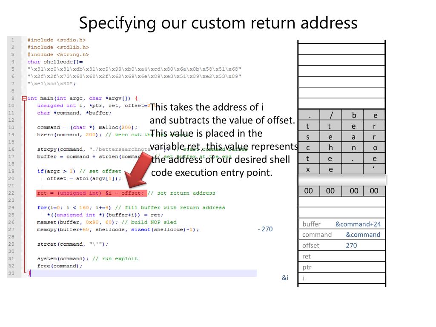
Task: Click the 's' cell in the memory grid
Action: (x=309, y=137)
